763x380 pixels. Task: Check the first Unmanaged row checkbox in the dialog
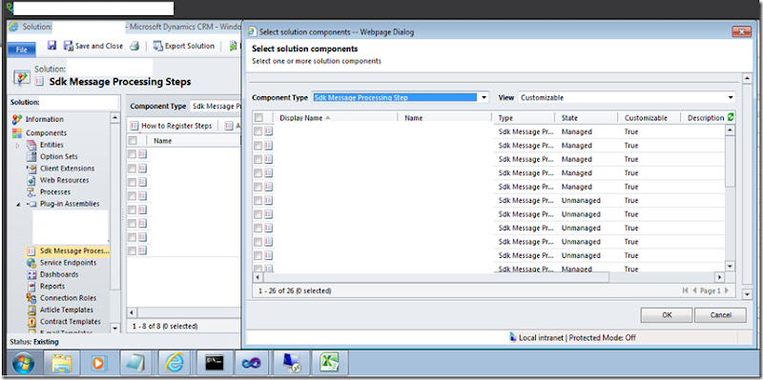tap(258, 200)
